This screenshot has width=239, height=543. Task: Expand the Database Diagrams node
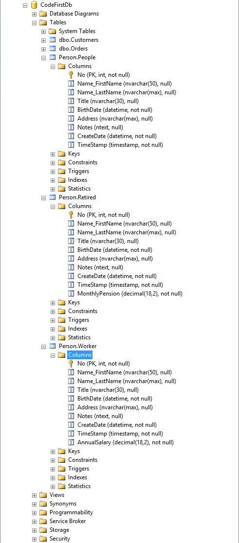pyautogui.click(x=35, y=14)
